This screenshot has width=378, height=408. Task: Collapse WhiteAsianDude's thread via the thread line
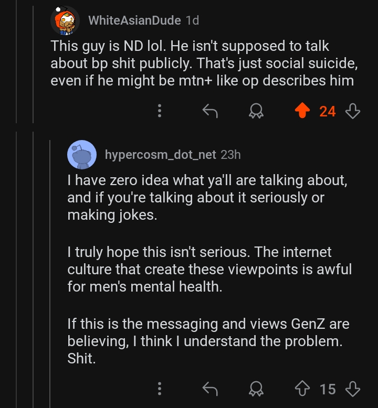click(x=33, y=68)
